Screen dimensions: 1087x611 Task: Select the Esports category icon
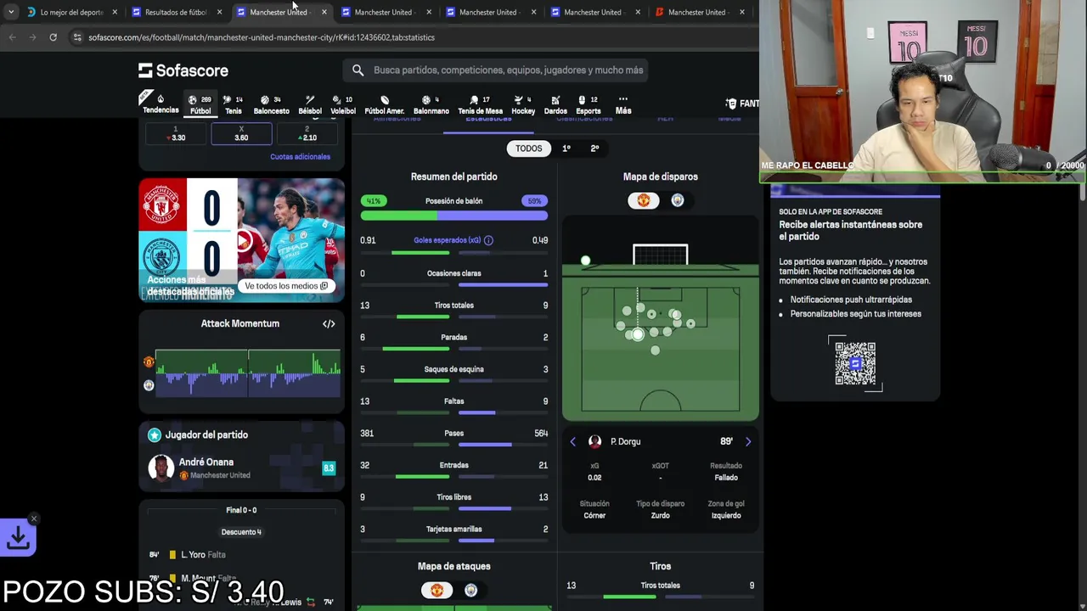588,104
